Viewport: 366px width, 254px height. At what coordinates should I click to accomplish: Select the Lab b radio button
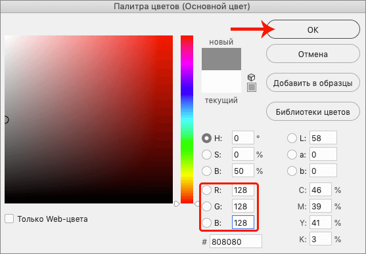point(292,171)
